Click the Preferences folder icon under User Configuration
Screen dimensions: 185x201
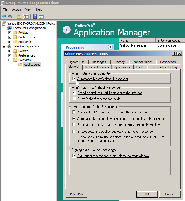(15, 55)
